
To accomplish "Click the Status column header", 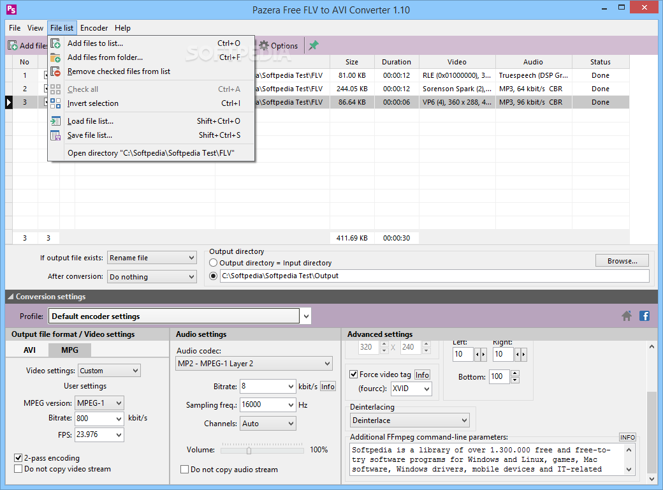I will click(x=601, y=62).
